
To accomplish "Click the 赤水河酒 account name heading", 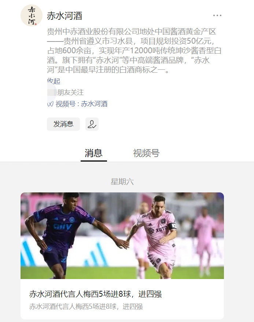I will [65, 16].
